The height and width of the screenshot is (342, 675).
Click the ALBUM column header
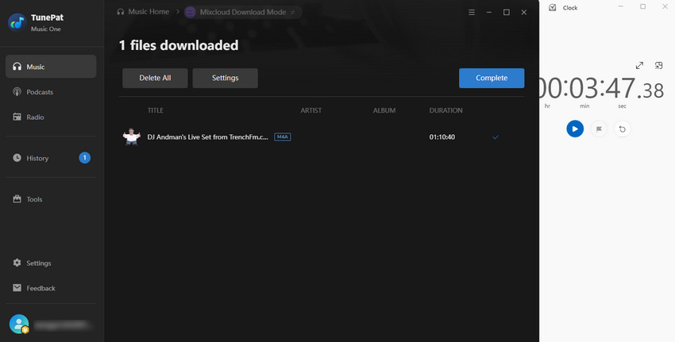tap(384, 110)
